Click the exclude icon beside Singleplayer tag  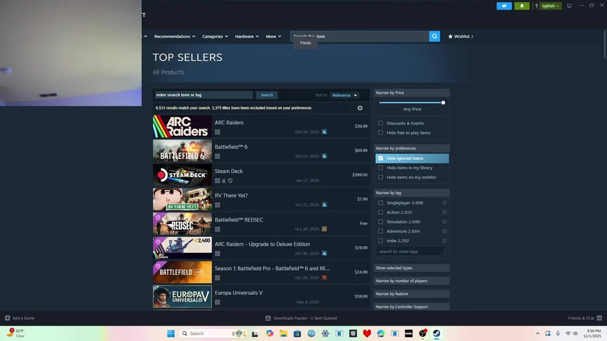click(x=444, y=203)
